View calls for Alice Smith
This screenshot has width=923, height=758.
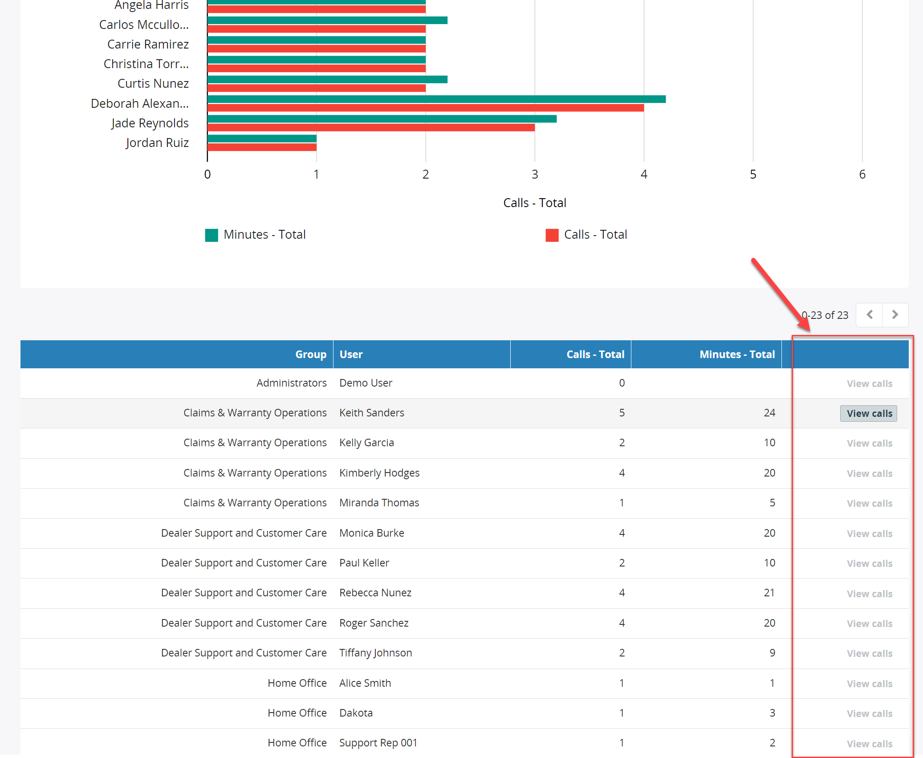[869, 684]
